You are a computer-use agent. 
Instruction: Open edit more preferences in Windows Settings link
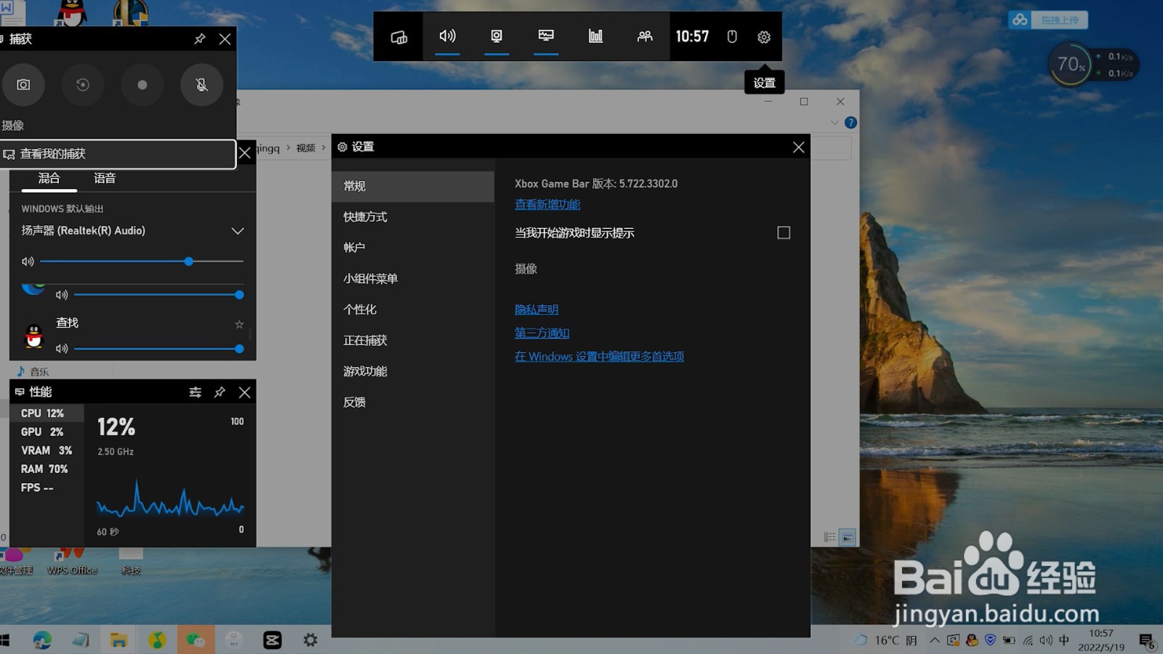tap(599, 357)
